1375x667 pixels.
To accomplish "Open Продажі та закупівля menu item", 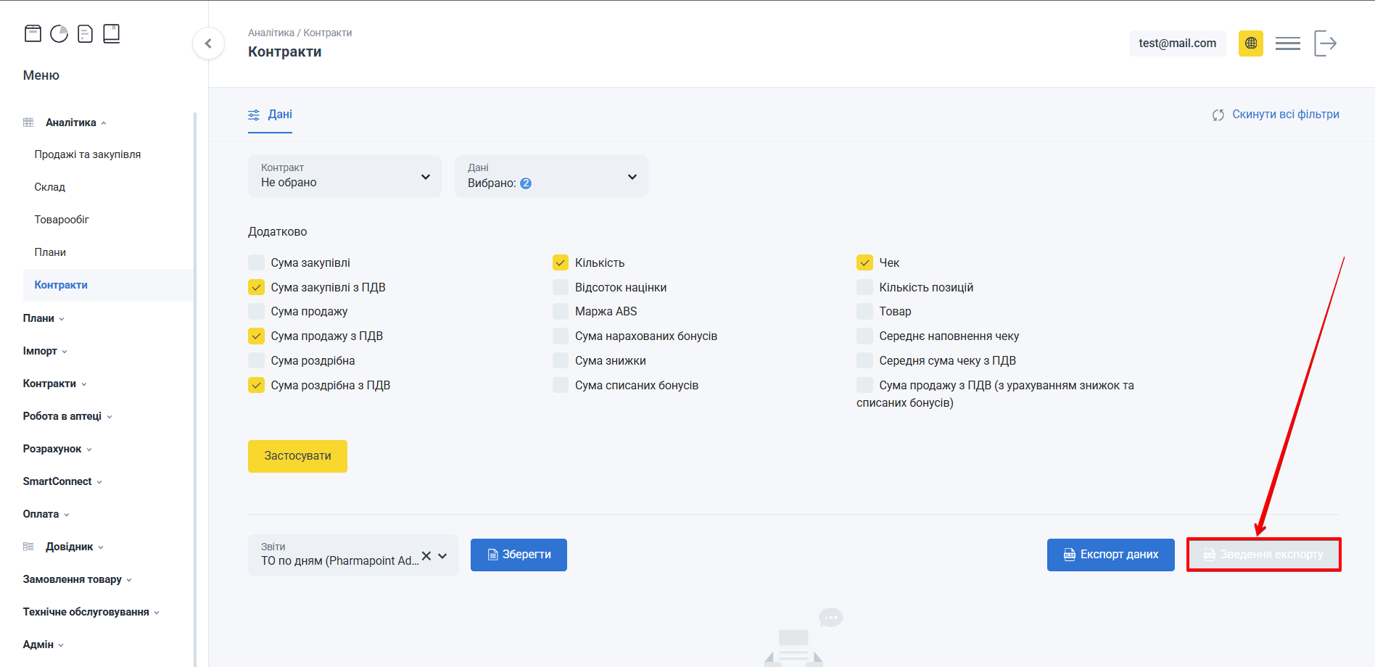I will (x=88, y=154).
